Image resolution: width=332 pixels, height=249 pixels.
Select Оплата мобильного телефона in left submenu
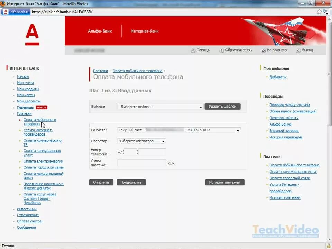pyautogui.click(x=39, y=122)
